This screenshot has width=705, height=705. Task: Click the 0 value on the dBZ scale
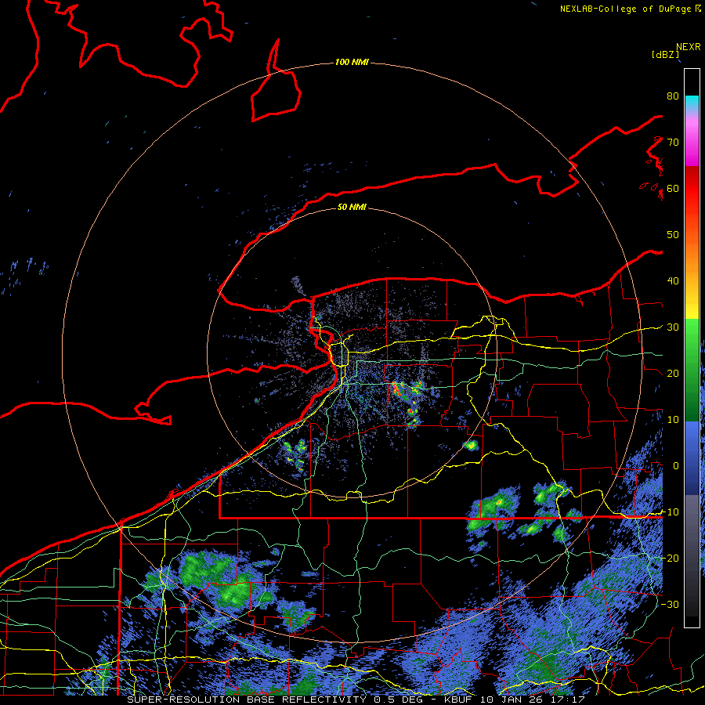(676, 466)
